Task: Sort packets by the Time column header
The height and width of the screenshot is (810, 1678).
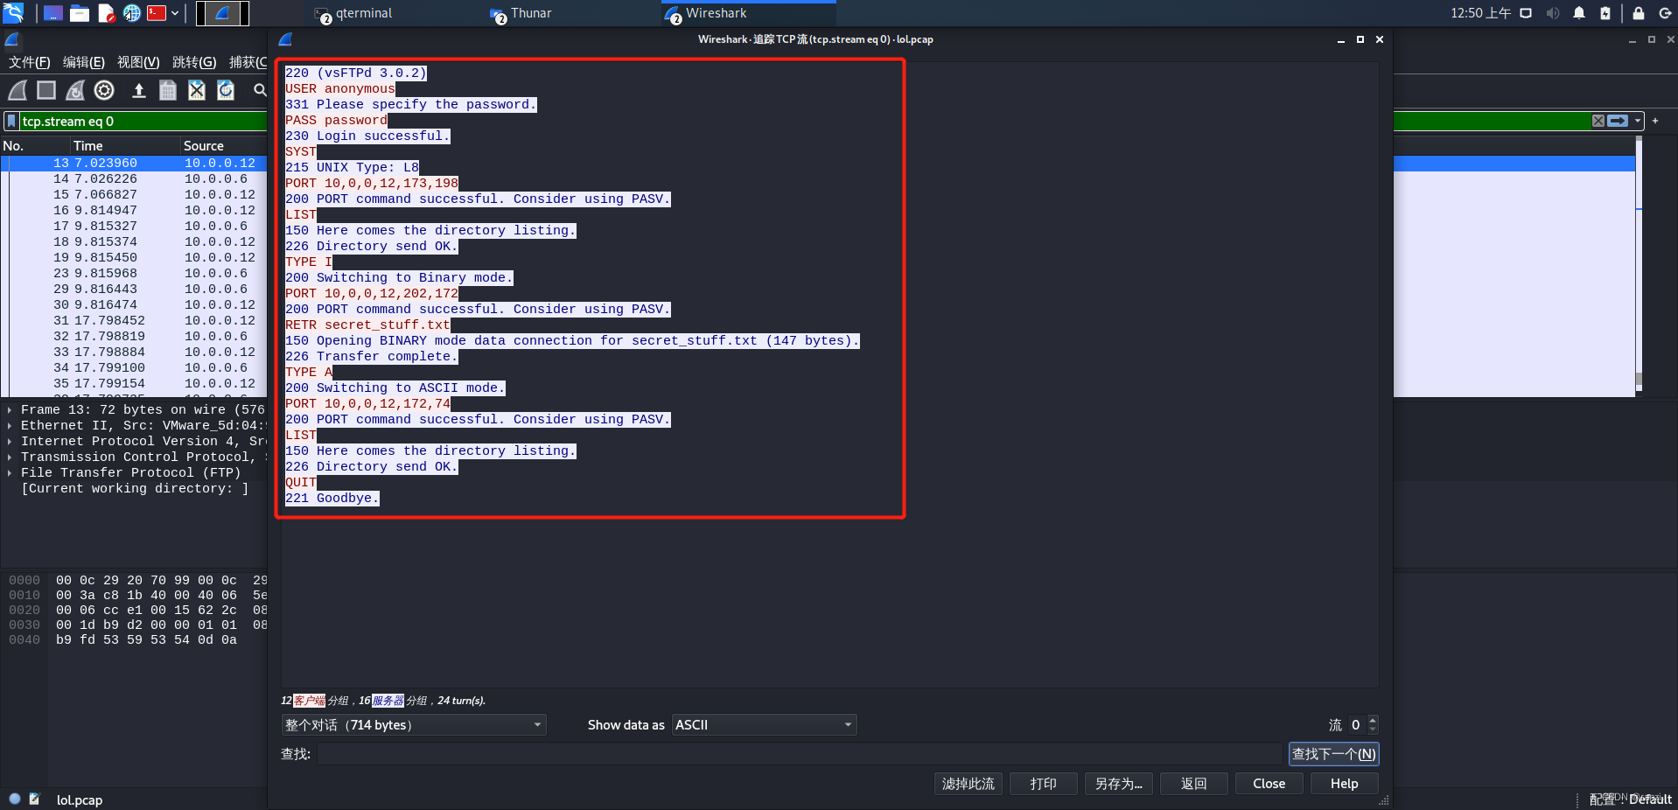Action: coord(124,145)
